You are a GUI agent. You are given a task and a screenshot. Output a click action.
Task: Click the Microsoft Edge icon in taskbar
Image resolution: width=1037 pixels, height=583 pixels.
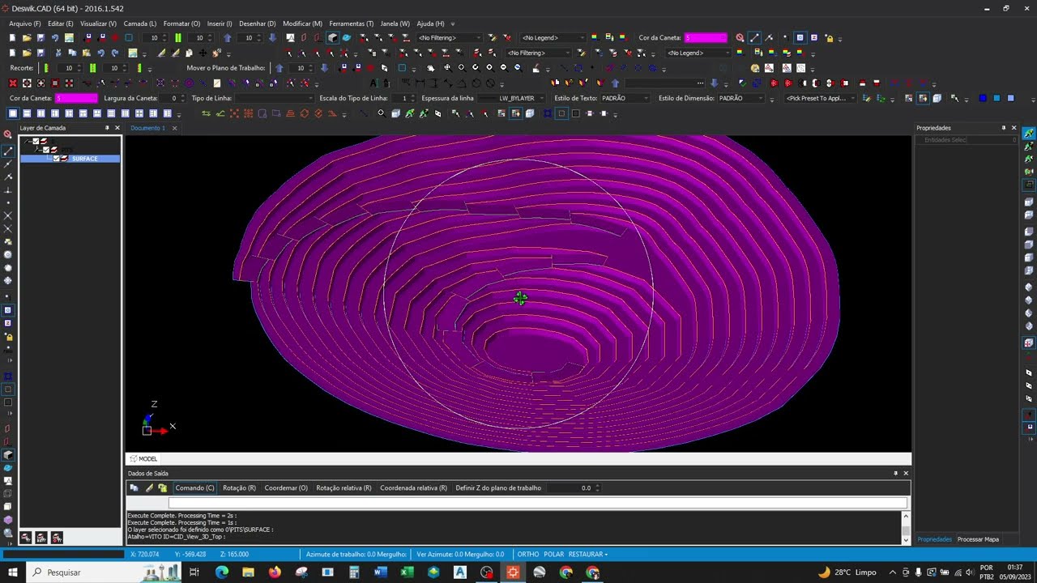(x=222, y=572)
